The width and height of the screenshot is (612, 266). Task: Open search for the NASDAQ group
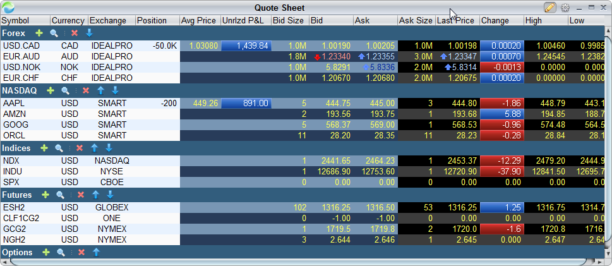(65, 90)
